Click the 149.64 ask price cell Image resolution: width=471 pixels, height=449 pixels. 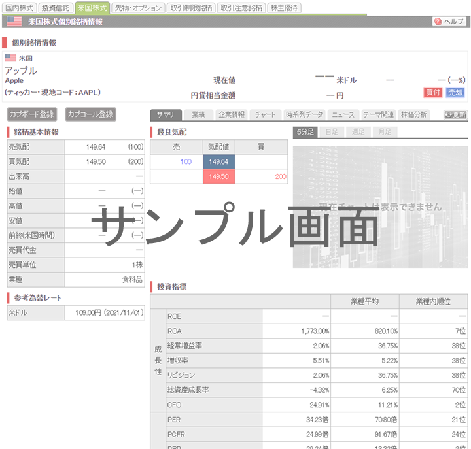pos(219,162)
